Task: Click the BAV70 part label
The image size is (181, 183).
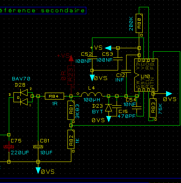Action: coord(21,79)
